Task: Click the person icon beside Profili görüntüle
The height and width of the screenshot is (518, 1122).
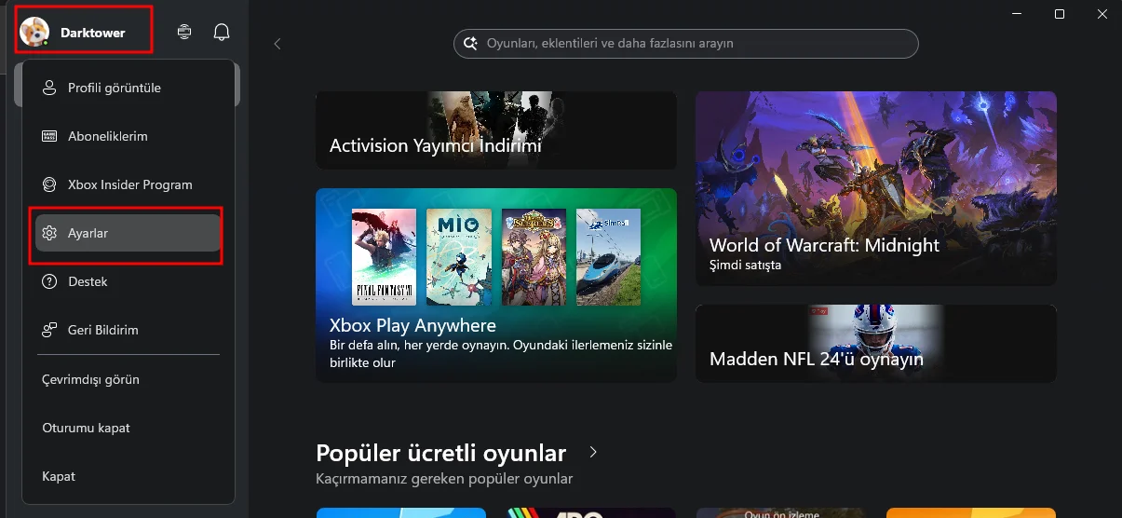Action: point(50,88)
